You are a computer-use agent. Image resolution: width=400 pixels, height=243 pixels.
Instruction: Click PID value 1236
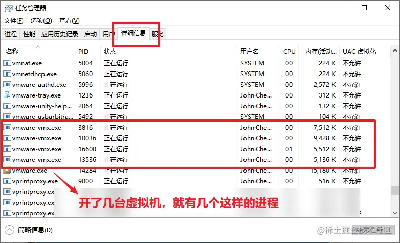85,95
